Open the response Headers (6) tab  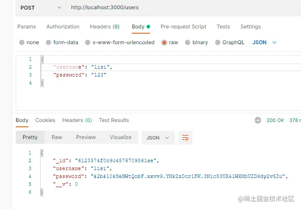(77, 120)
